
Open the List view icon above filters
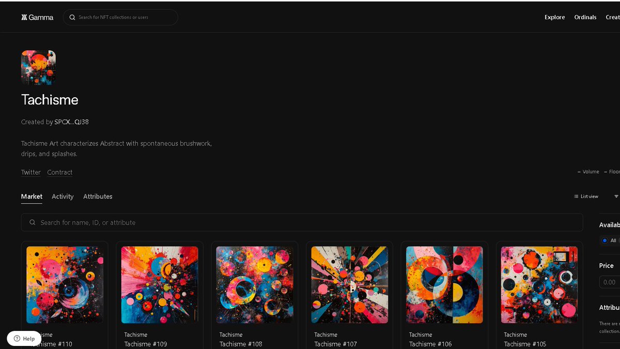click(x=576, y=196)
